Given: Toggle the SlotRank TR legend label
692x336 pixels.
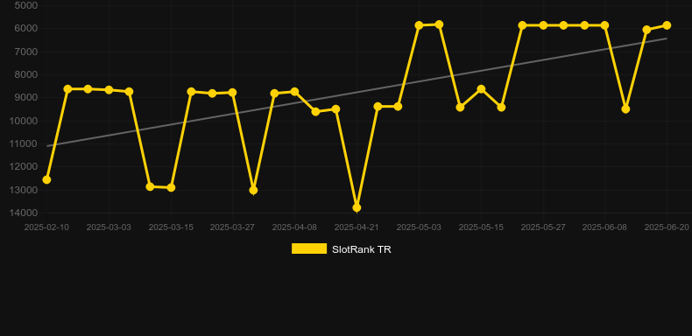Looking at the screenshot, I should click(362, 249).
